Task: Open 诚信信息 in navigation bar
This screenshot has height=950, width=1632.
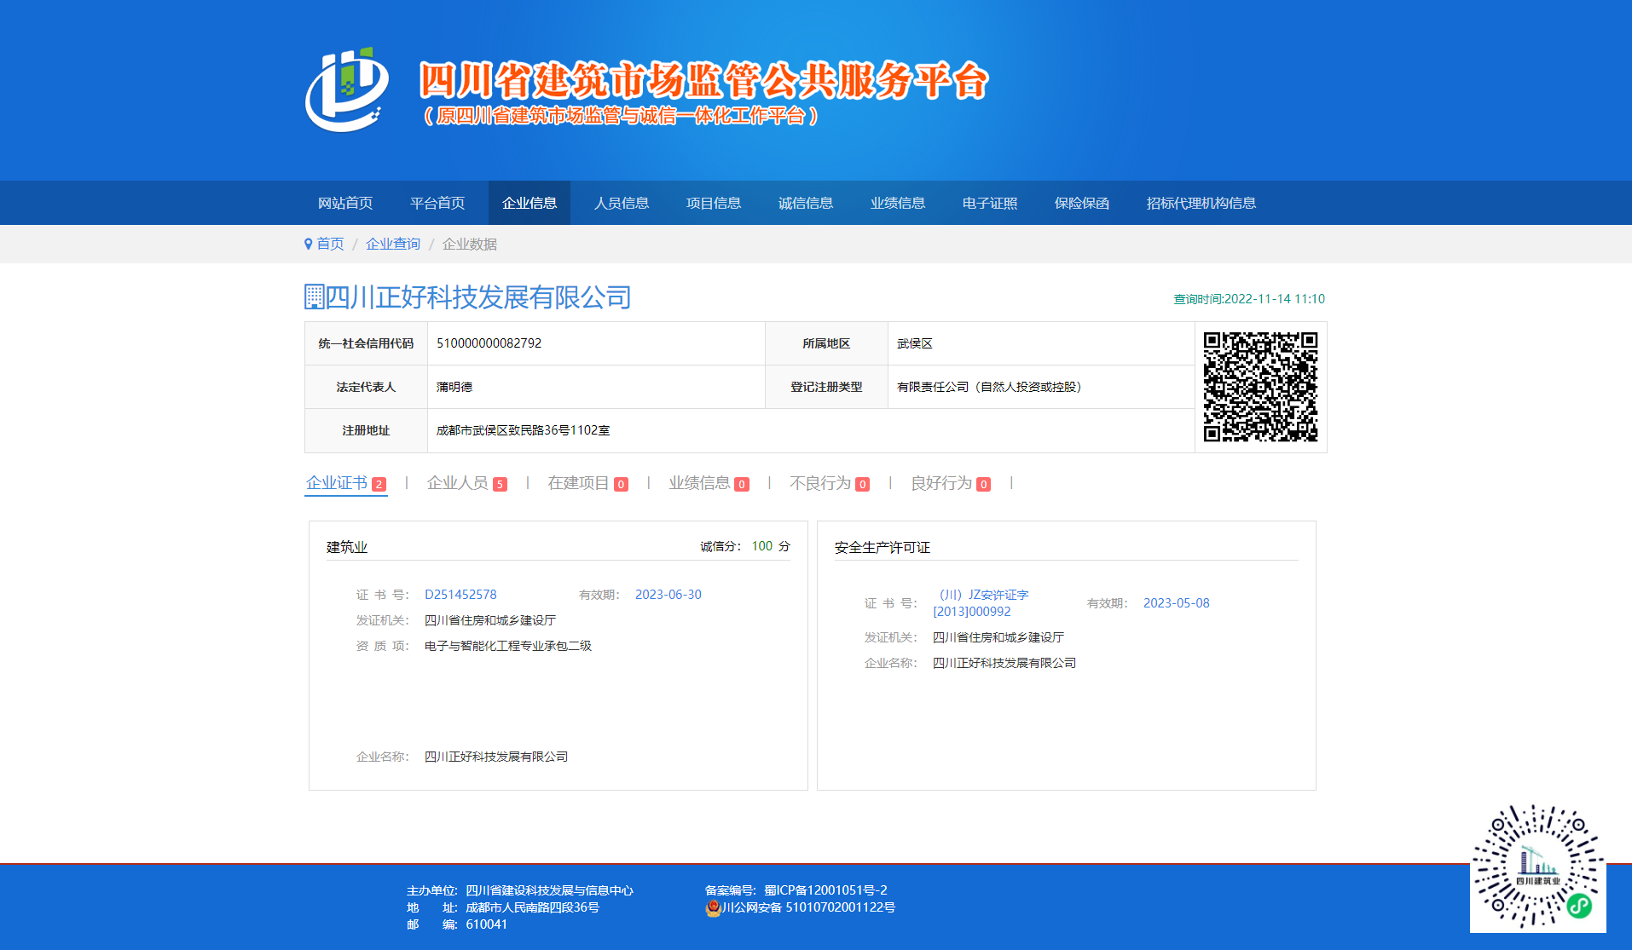Action: point(806,203)
